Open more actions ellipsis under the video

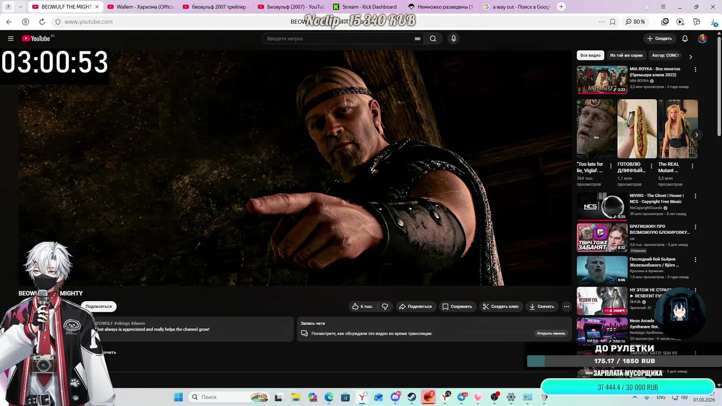(x=566, y=306)
